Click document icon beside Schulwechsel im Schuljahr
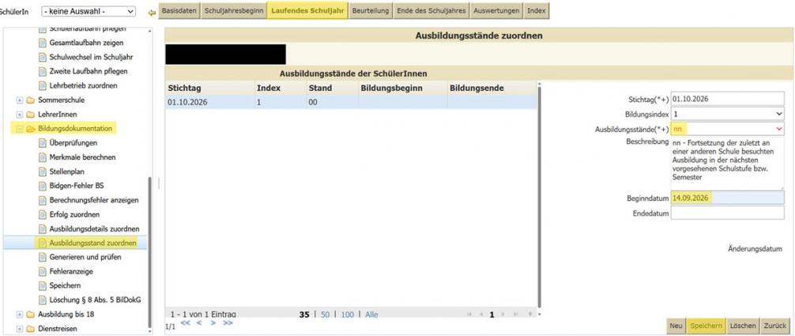The image size is (795, 336). click(x=43, y=58)
